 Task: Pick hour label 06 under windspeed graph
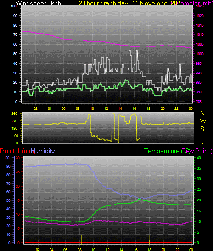pos(63,108)
